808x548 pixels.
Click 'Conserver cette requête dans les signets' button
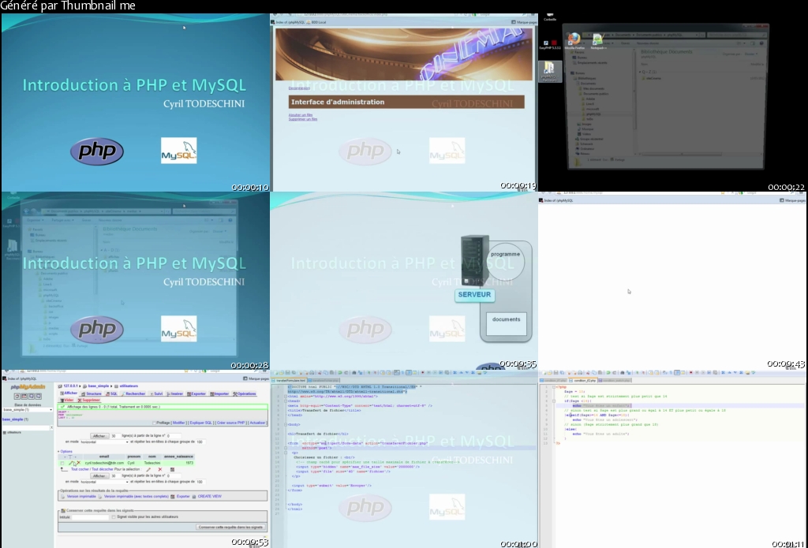coord(230,527)
